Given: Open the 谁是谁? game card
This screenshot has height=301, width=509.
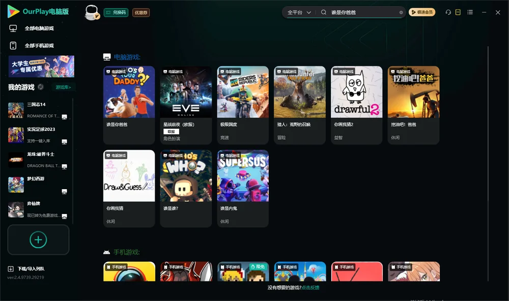Looking at the screenshot, I should pyautogui.click(x=186, y=189).
